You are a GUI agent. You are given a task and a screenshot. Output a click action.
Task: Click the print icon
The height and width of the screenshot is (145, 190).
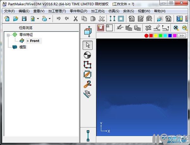click(44, 19)
